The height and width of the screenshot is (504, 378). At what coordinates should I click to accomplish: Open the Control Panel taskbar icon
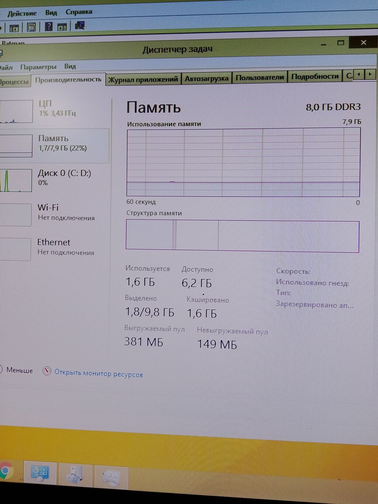tap(40, 472)
